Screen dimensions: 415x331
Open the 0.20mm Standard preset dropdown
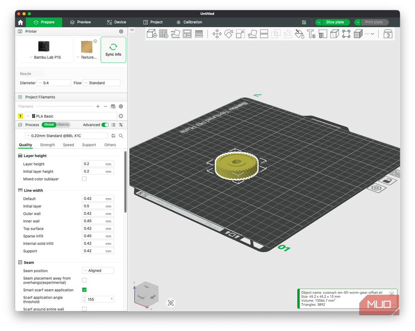click(x=66, y=136)
